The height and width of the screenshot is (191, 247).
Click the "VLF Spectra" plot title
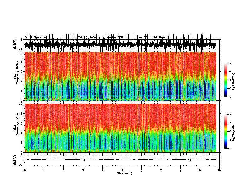tap(36, 37)
